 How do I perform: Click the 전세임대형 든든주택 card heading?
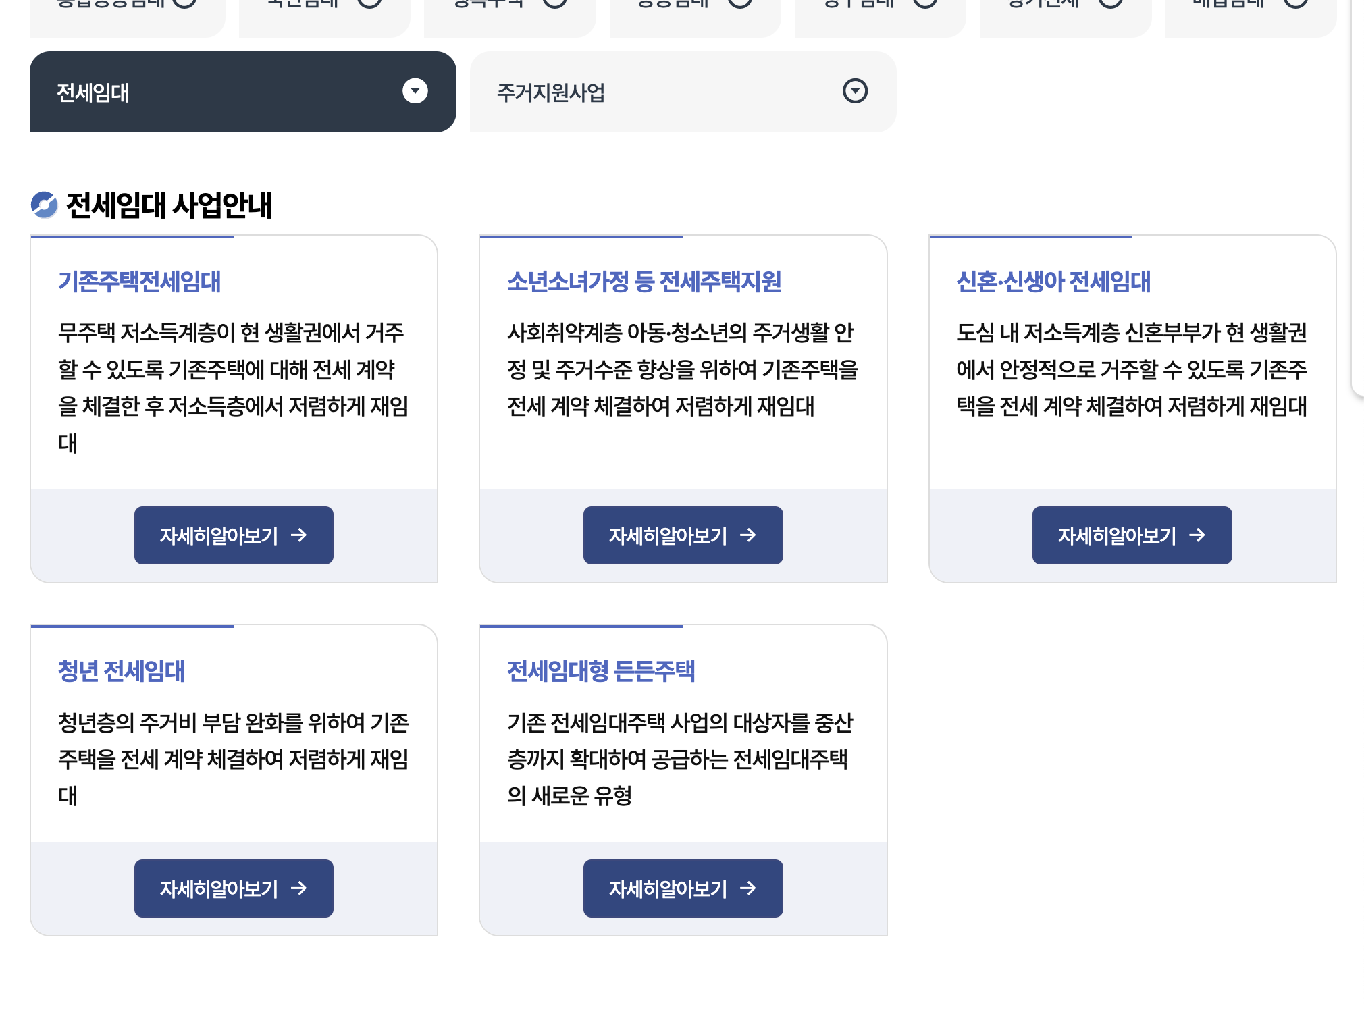(600, 671)
